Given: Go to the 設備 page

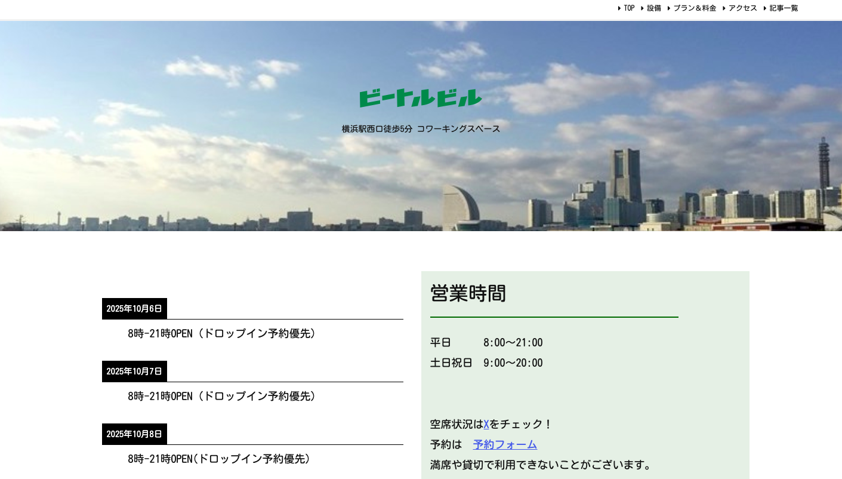Looking at the screenshot, I should click(x=654, y=8).
